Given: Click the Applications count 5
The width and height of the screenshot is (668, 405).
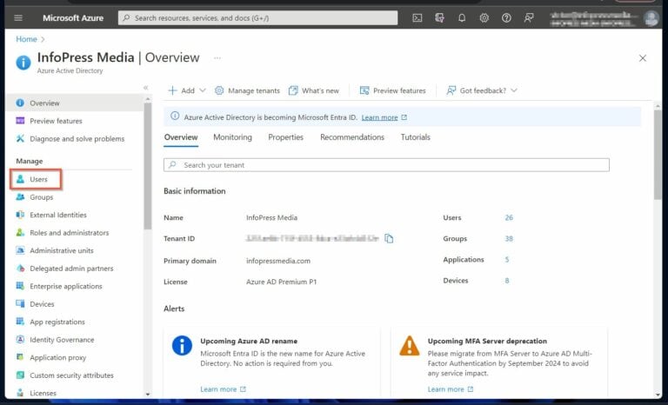Looking at the screenshot, I should pos(507,259).
